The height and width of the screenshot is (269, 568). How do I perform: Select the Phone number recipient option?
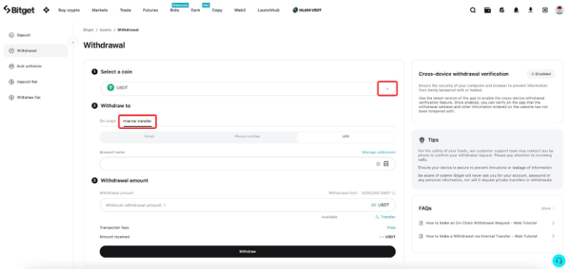point(247,136)
